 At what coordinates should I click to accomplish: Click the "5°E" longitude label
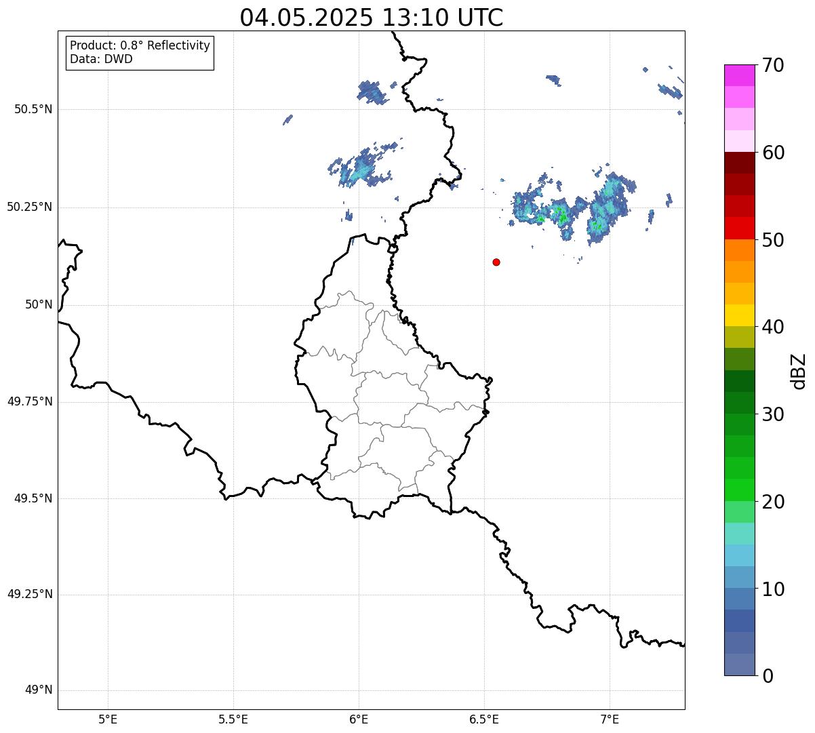click(108, 719)
